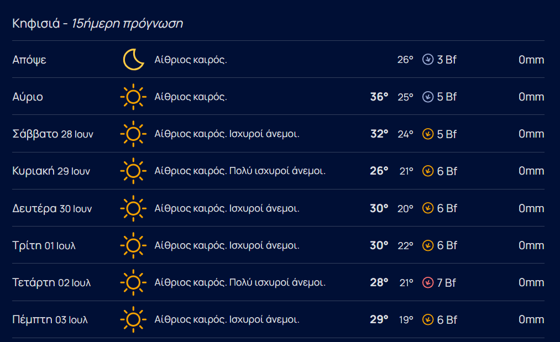Screen dimensions: 560x342
Task: Click the sun icon for Αύριο
Action: [x=133, y=97]
